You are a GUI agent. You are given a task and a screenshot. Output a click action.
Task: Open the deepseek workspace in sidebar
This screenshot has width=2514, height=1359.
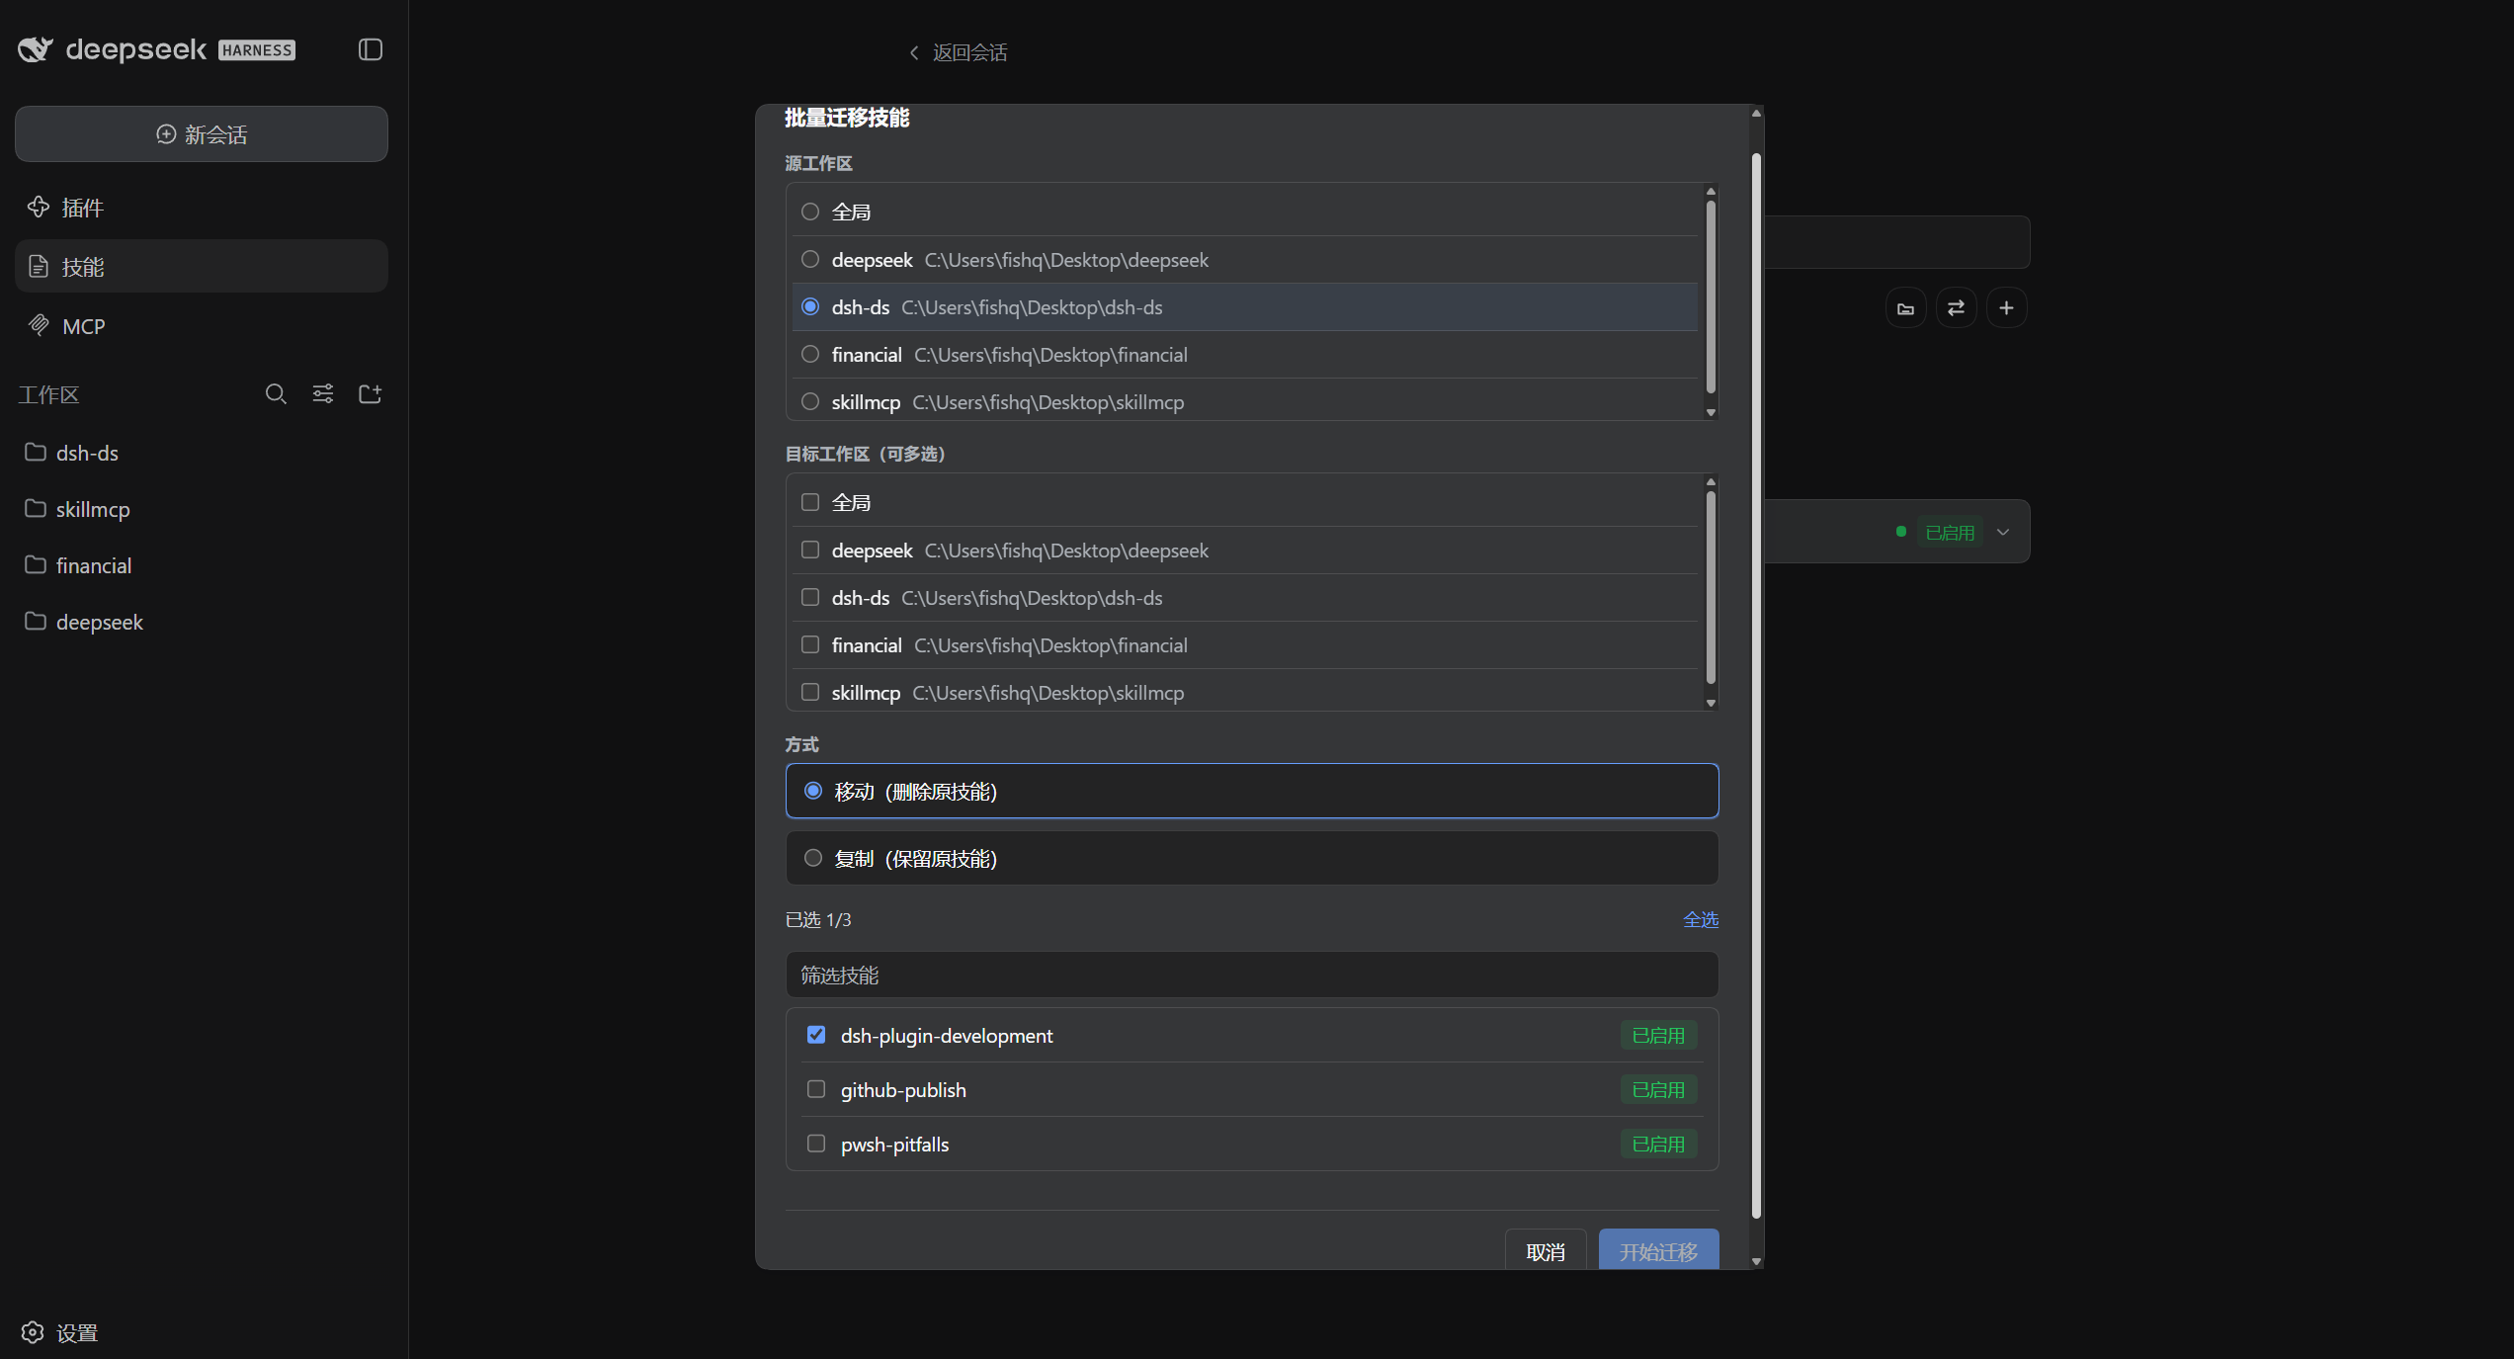[x=202, y=622]
